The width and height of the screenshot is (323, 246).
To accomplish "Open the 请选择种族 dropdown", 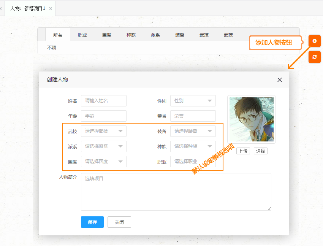I will pos(193,146).
